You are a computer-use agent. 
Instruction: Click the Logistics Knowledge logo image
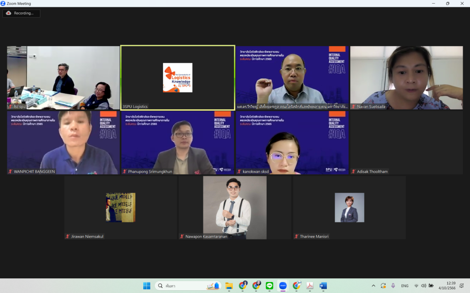coord(178,77)
